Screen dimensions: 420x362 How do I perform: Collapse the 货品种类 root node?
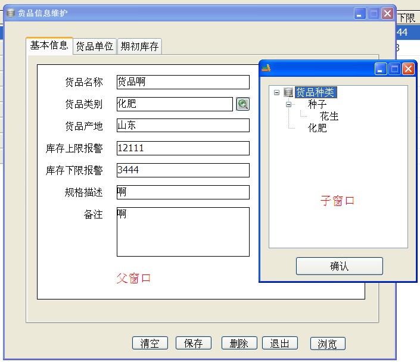pyautogui.click(x=277, y=92)
